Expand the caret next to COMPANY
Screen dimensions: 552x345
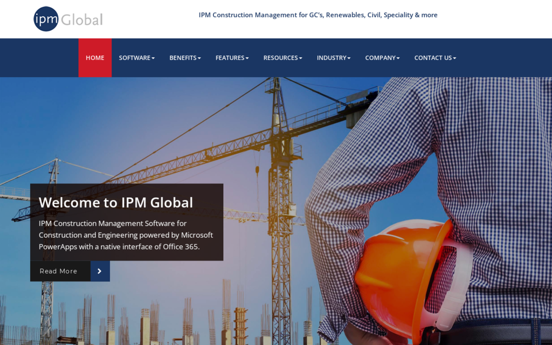click(x=398, y=58)
